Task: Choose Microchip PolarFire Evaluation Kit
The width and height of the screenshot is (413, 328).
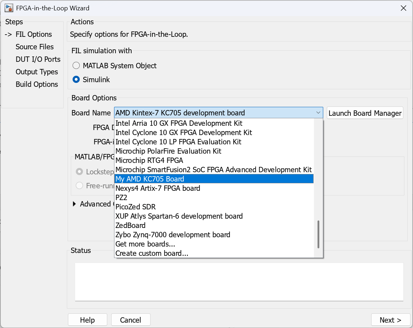Action: tap(168, 151)
